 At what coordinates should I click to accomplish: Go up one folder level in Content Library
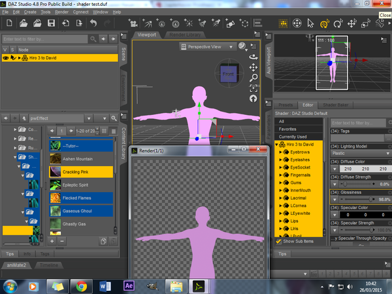coord(24,118)
